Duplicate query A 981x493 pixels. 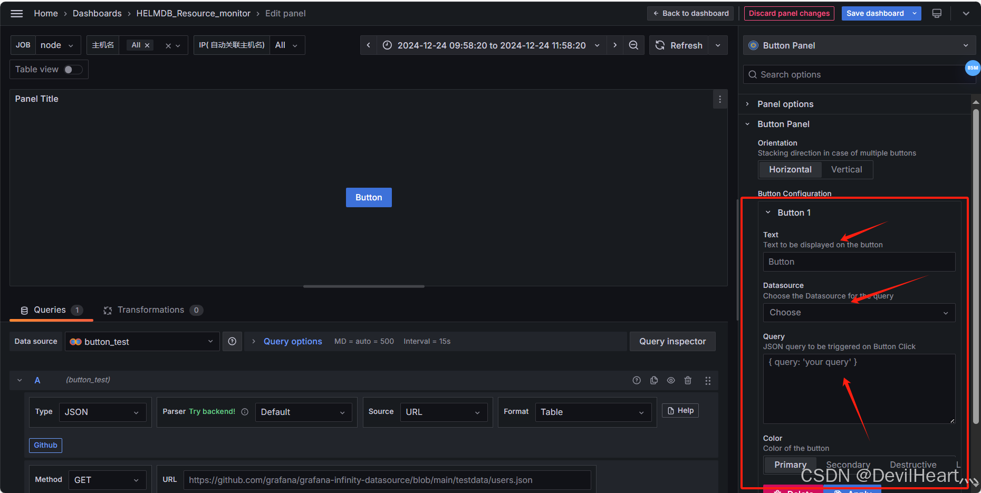(x=654, y=381)
